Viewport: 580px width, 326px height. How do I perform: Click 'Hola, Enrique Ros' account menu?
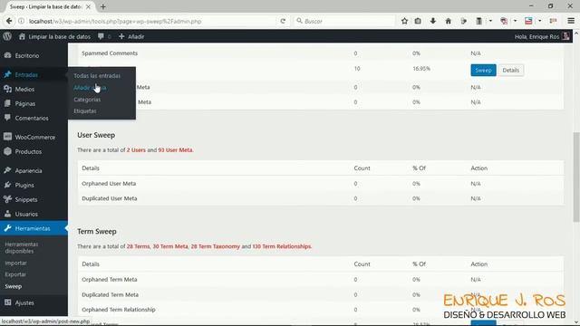(x=536, y=36)
